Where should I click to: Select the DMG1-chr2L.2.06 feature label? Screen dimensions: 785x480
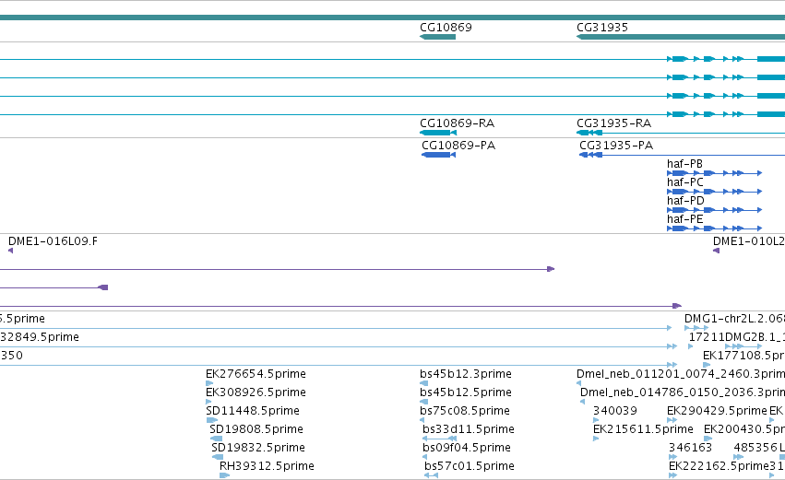click(734, 319)
